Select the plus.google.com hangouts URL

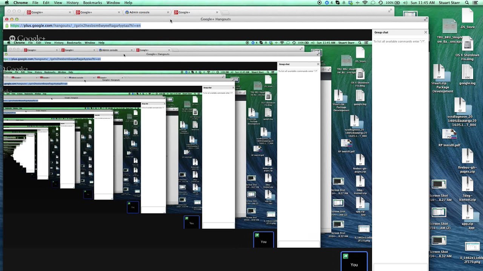(75, 26)
